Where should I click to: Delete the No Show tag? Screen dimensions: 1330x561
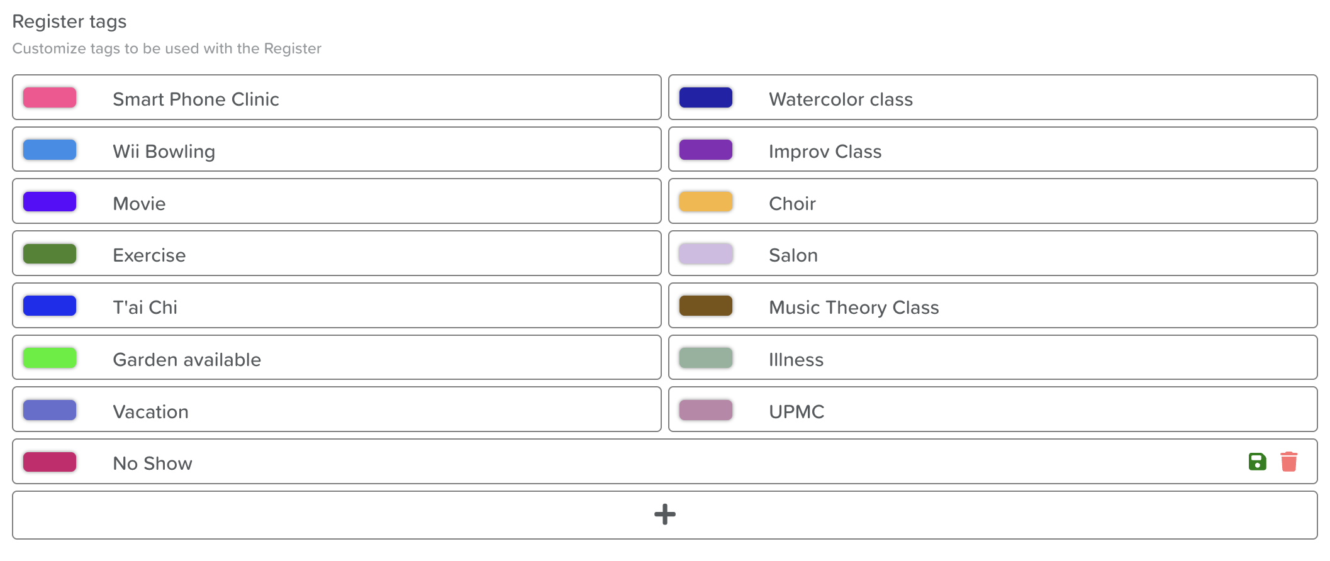coord(1288,462)
